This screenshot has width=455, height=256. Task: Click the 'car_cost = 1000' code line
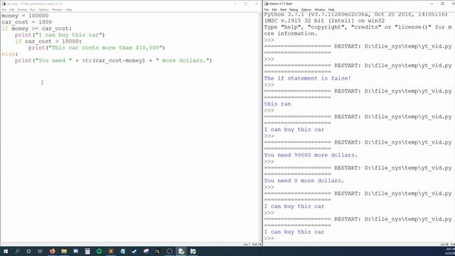[x=27, y=22]
